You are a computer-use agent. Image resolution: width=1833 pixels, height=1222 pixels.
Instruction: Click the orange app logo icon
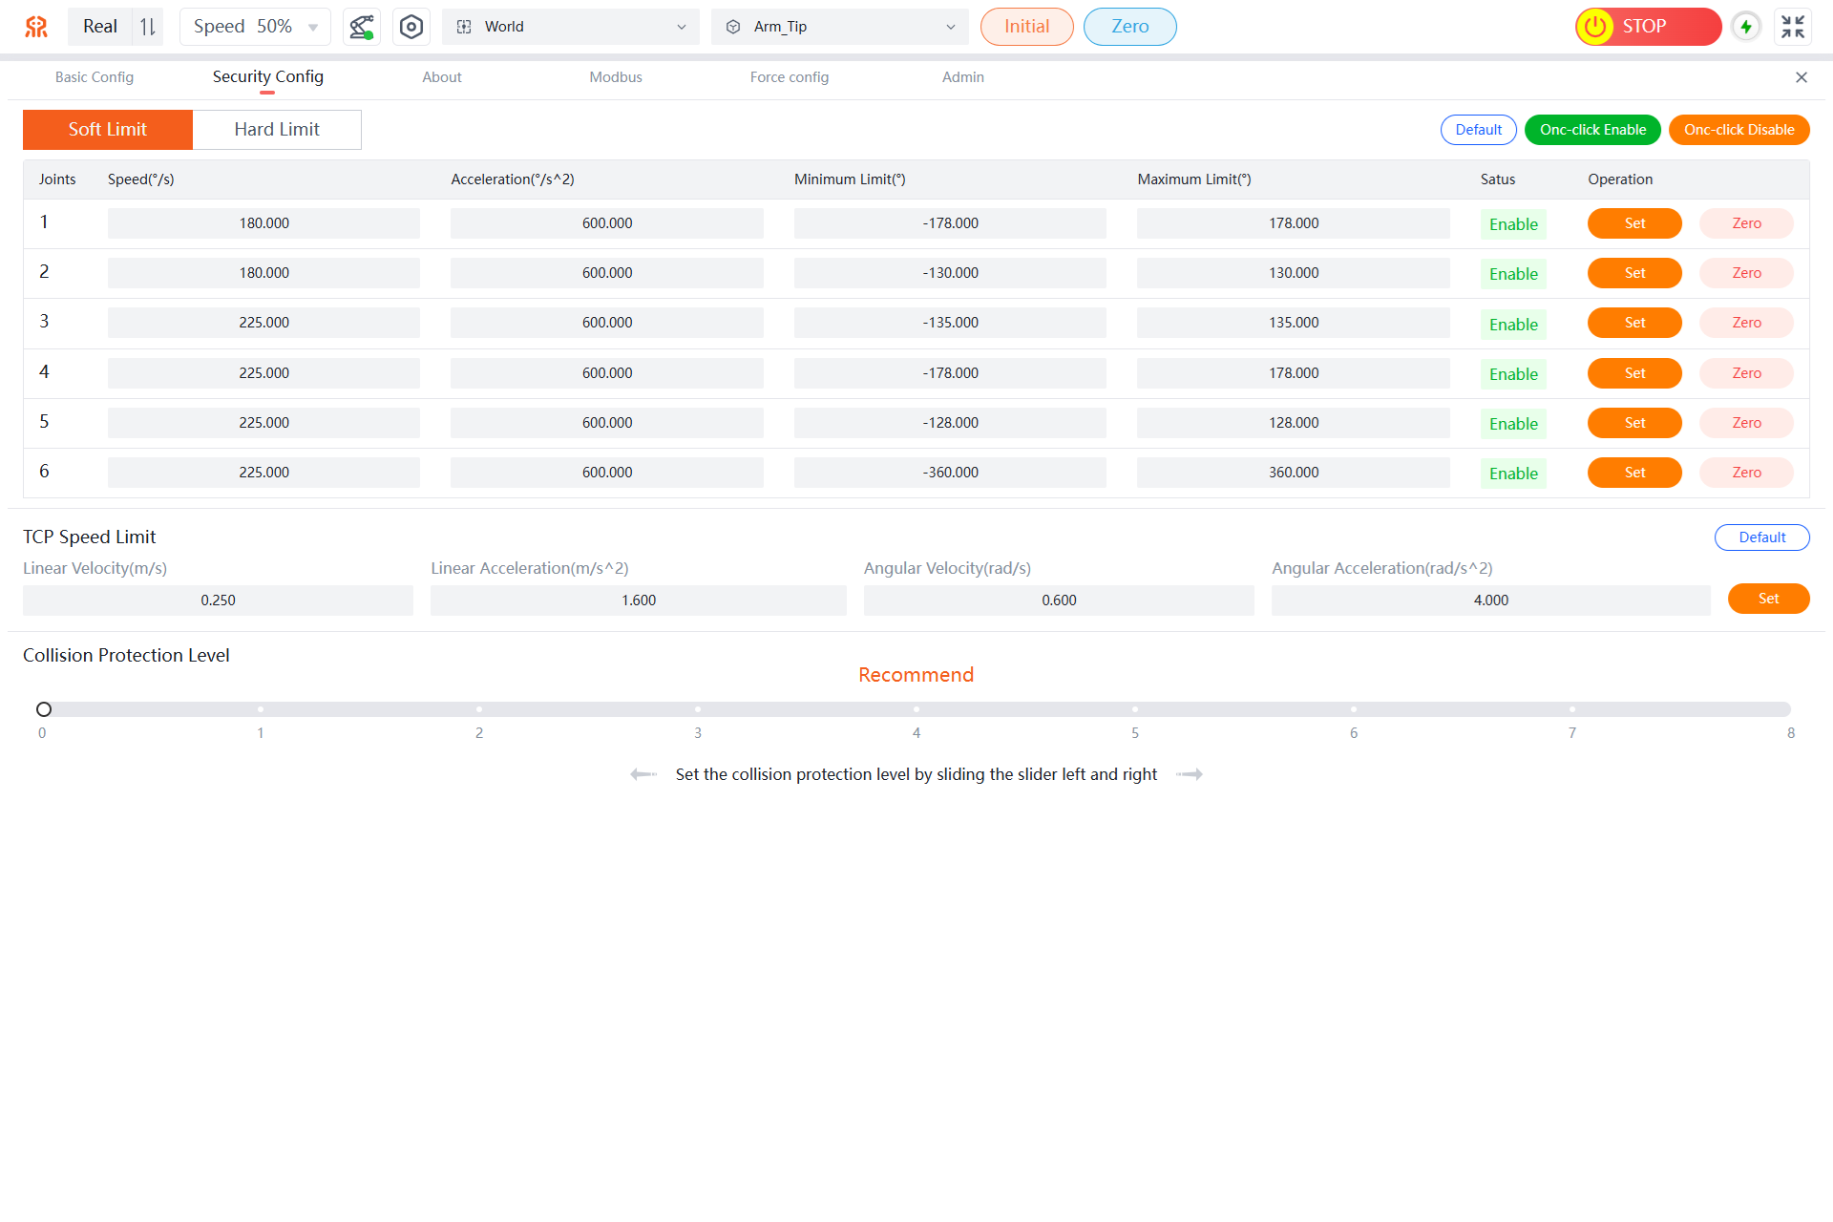pos(36,27)
